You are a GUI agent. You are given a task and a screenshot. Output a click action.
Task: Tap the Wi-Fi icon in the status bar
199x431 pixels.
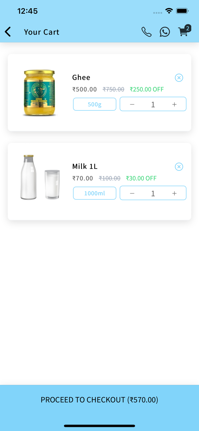(169, 11)
